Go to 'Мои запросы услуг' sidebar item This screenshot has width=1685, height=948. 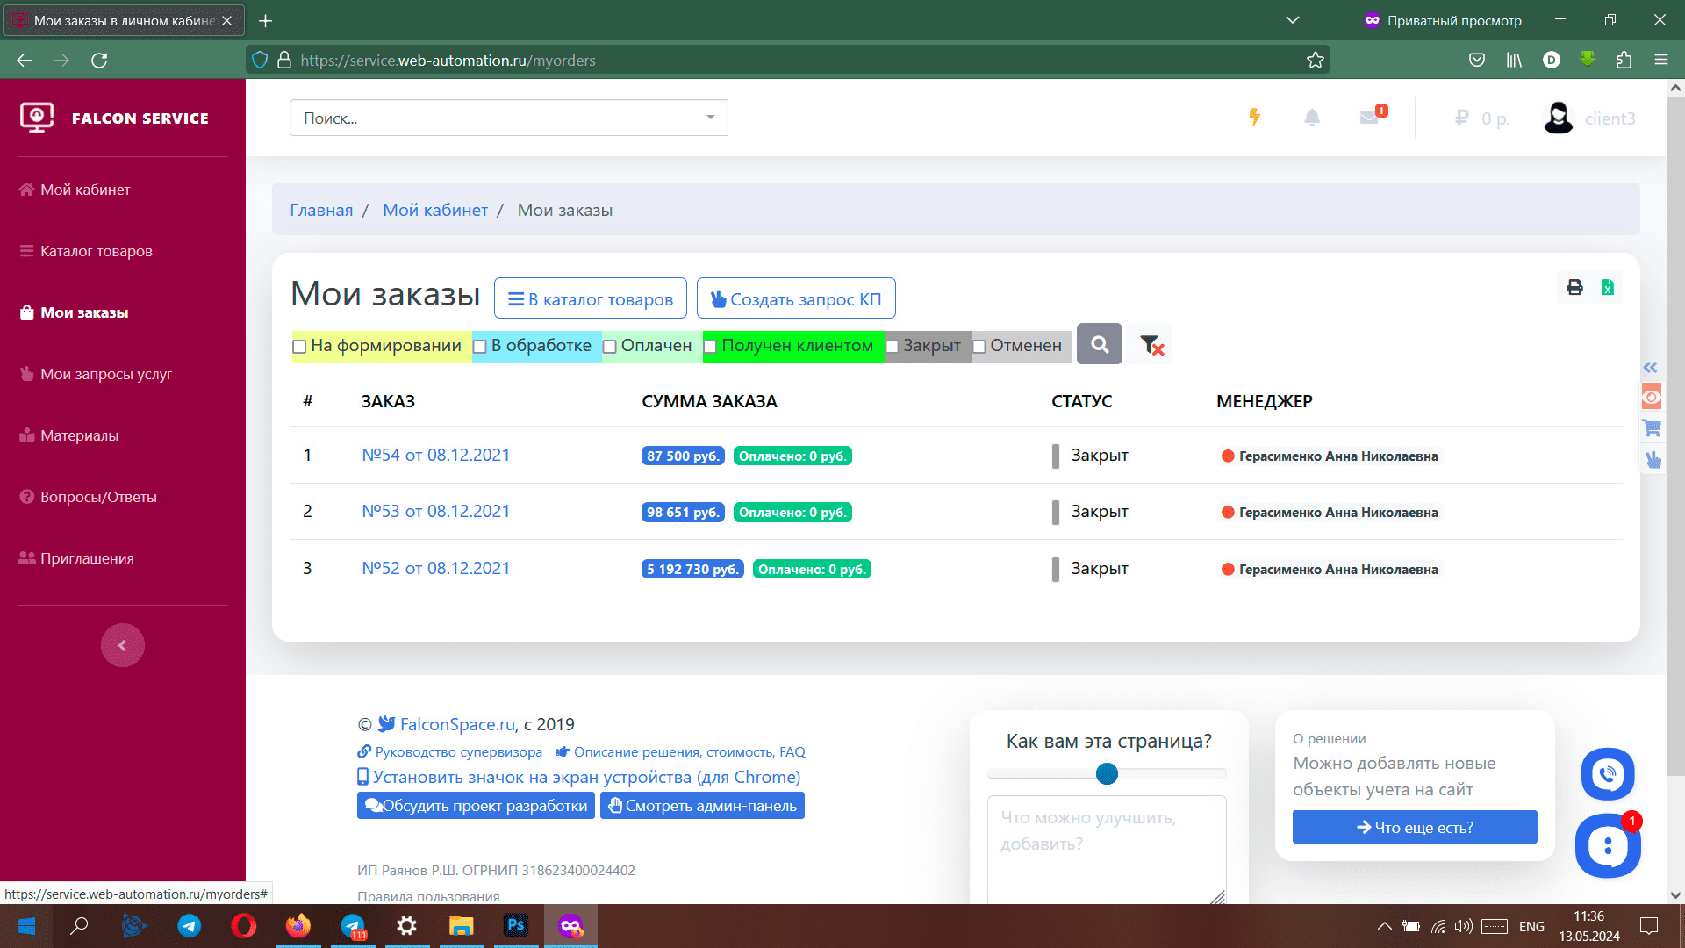click(105, 374)
